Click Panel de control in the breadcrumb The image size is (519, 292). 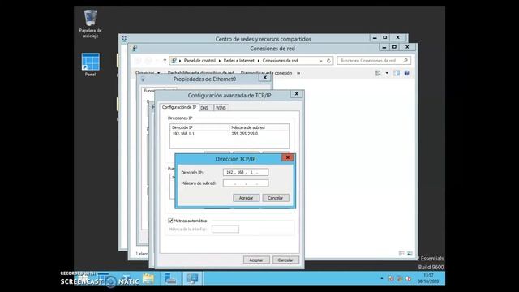coord(199,61)
